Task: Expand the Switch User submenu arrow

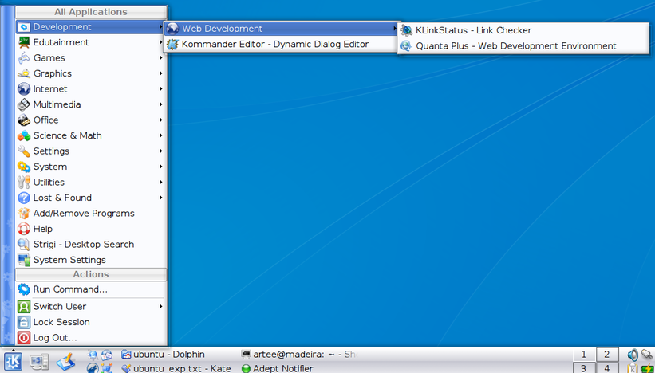Action: pos(161,306)
